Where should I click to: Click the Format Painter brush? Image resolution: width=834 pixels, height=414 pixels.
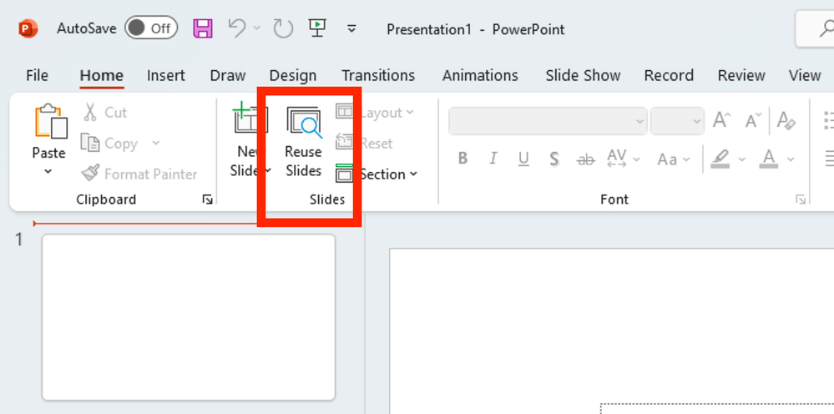pos(90,174)
